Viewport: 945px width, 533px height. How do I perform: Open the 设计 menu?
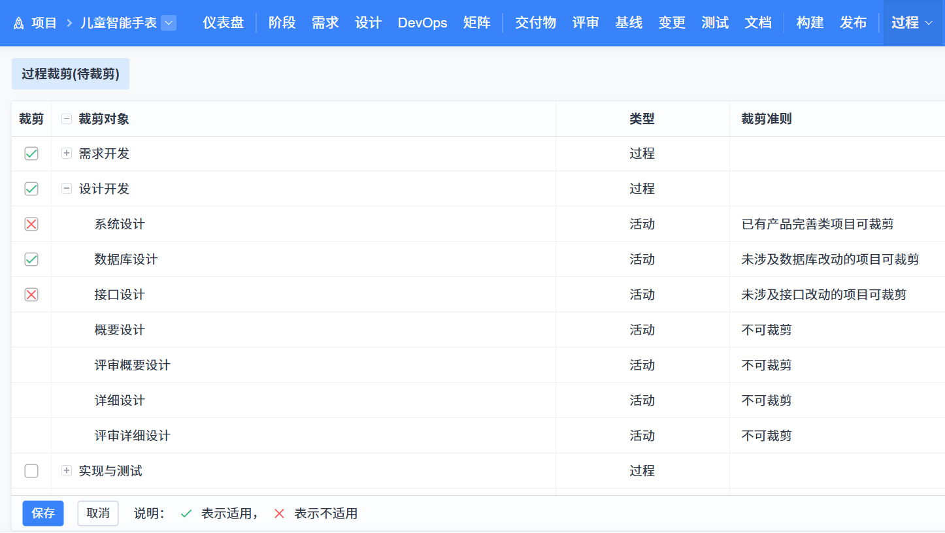(369, 23)
